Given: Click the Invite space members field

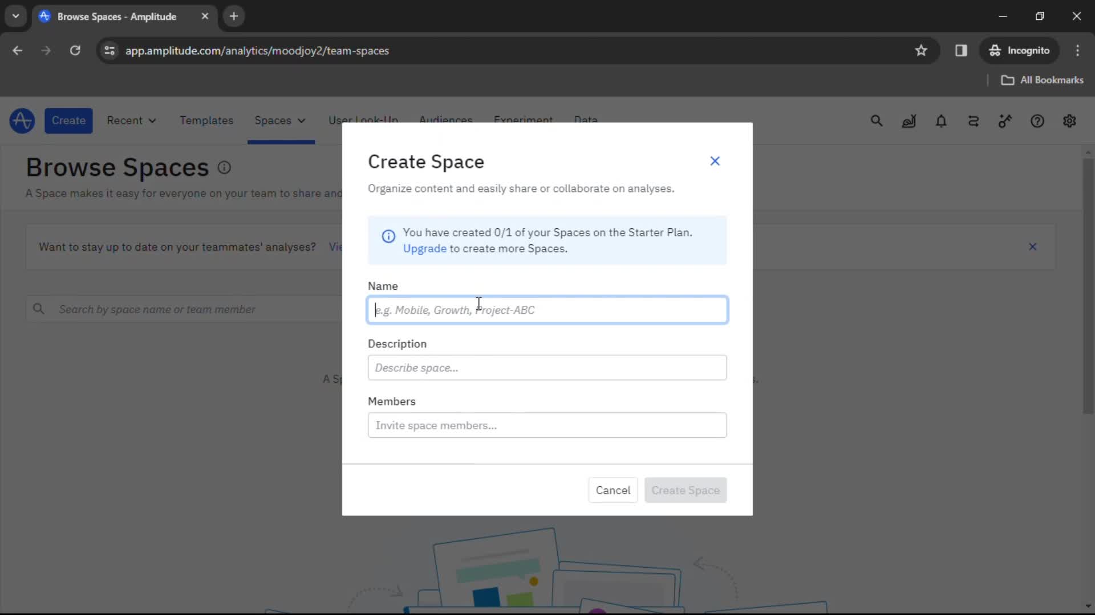Looking at the screenshot, I should point(547,425).
